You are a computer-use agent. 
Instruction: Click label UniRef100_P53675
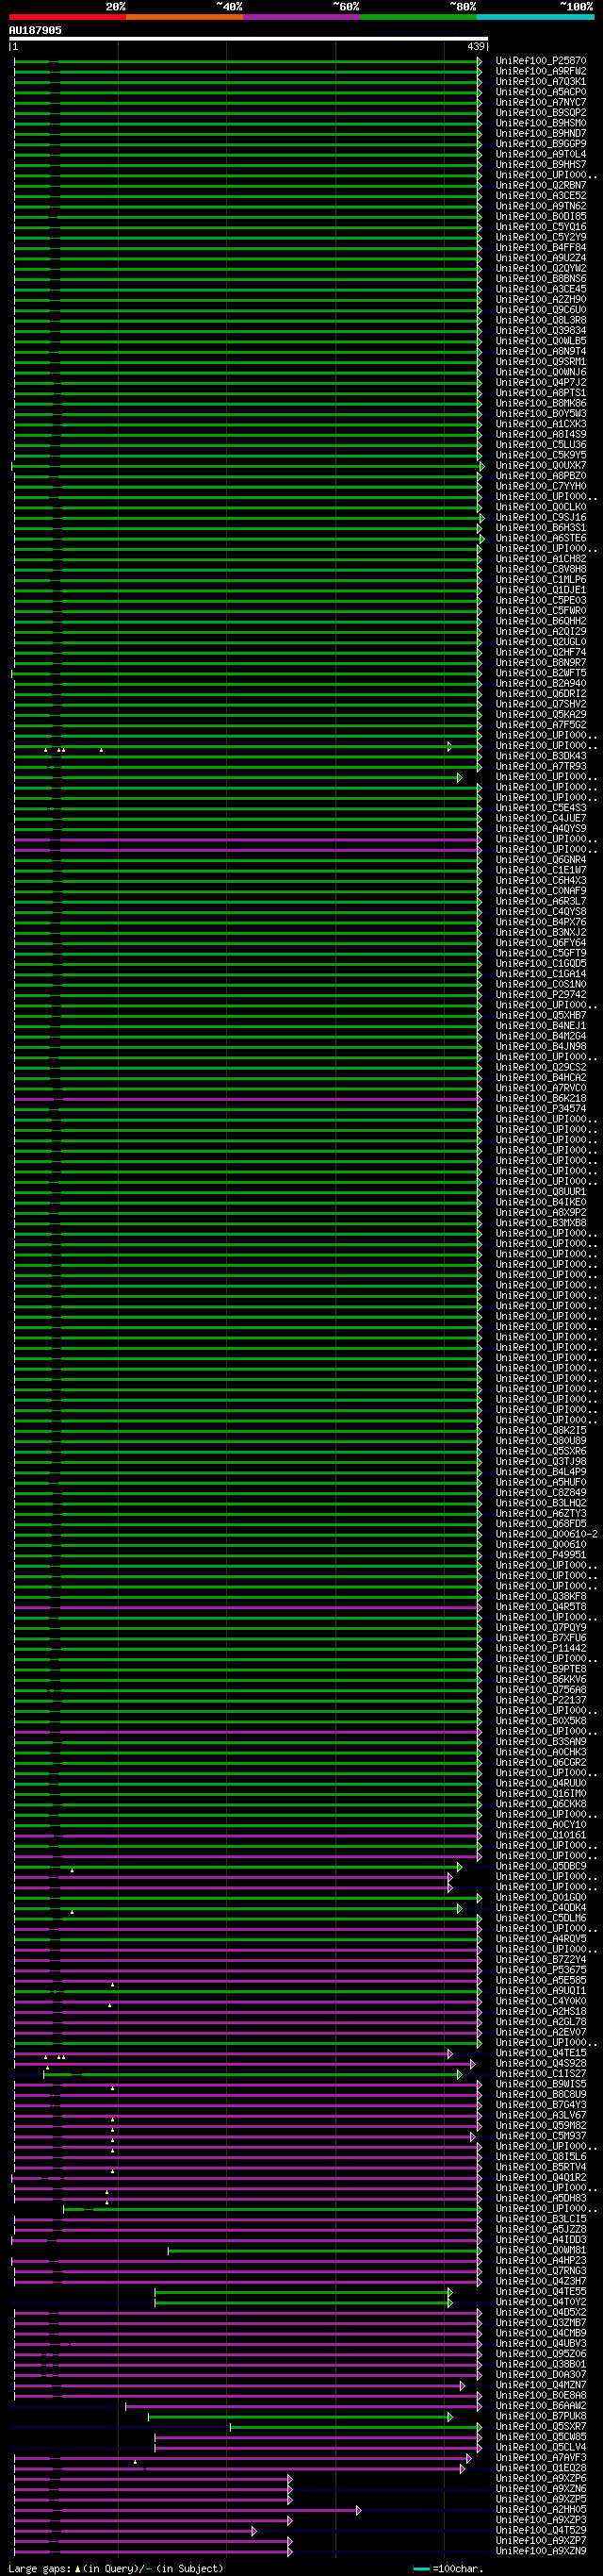coord(541,1970)
